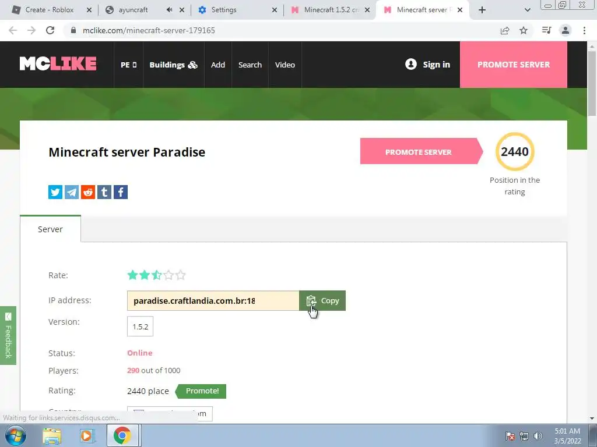Share the server on Facebook
Screen dimensions: 597x447
coord(121,192)
